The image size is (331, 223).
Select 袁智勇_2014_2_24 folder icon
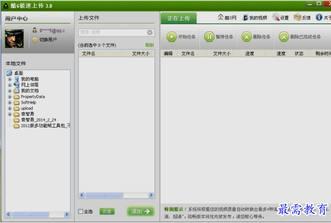point(17,120)
